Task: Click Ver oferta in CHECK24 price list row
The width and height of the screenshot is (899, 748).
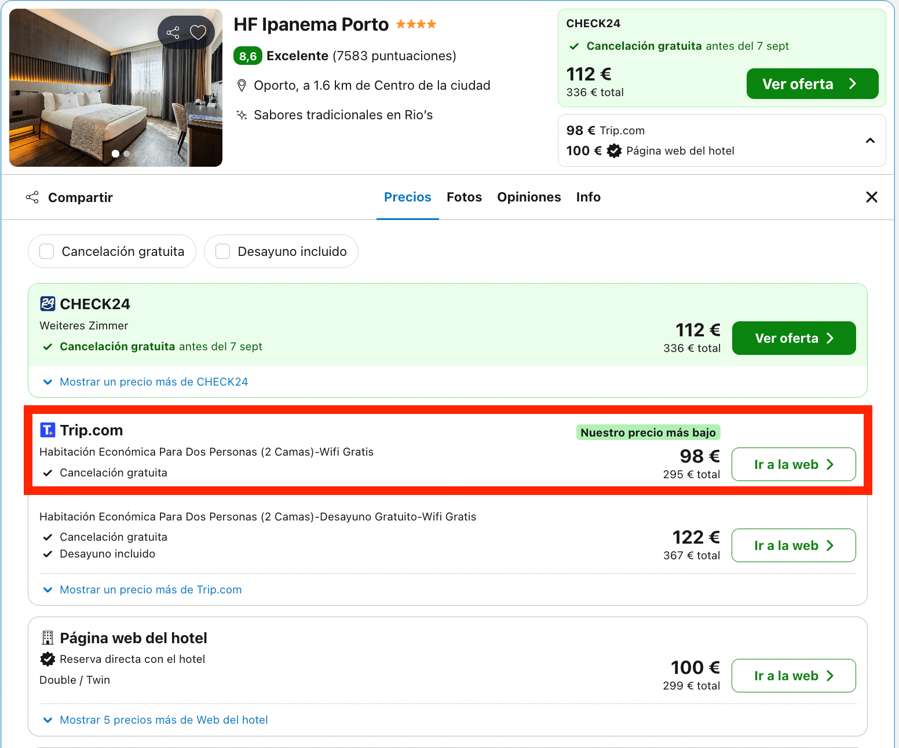Action: [794, 338]
